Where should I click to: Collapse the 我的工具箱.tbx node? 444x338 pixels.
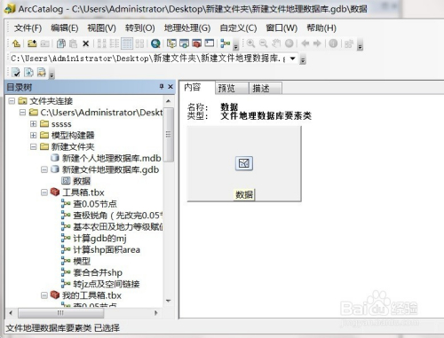(44, 295)
